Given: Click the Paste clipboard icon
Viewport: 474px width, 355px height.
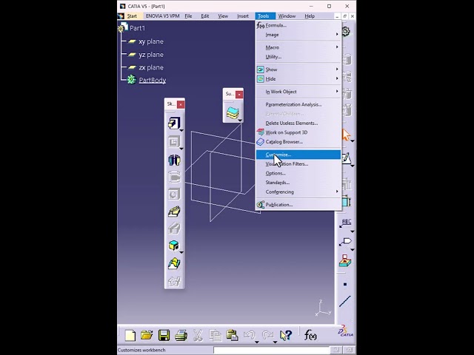Looking at the screenshot, I should pos(232,335).
